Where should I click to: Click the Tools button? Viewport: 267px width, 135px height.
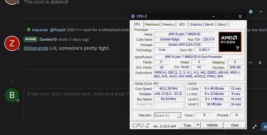(187, 125)
